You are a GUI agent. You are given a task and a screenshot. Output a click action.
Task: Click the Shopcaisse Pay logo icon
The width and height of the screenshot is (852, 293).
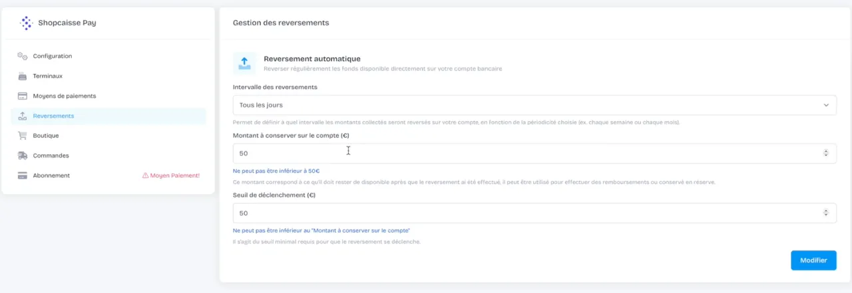26,23
